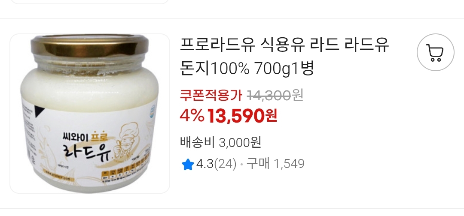Select the 쿠폰적용가 coupon price label
This screenshot has width=464, height=216.
[211, 95]
